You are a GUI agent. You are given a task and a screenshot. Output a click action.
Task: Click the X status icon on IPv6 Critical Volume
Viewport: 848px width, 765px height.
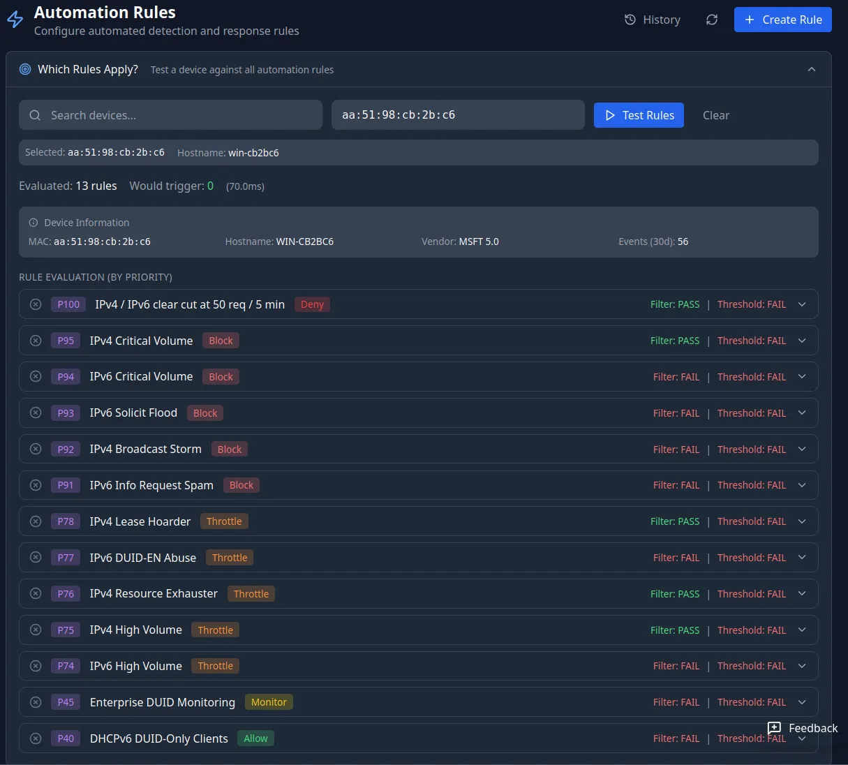[36, 376]
